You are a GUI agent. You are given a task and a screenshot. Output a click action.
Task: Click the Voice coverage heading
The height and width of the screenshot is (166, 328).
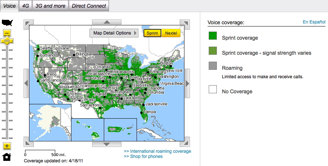pyautogui.click(x=226, y=22)
